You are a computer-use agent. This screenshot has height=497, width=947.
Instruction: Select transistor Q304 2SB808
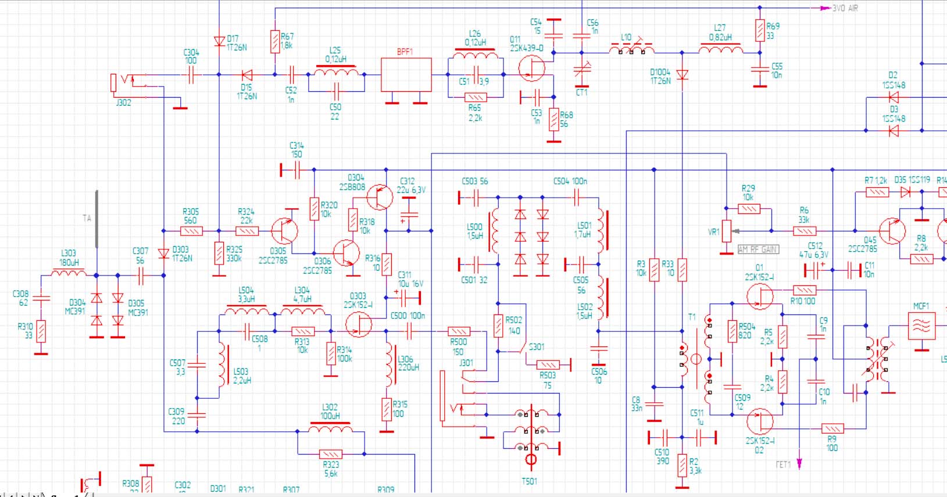[x=380, y=197]
